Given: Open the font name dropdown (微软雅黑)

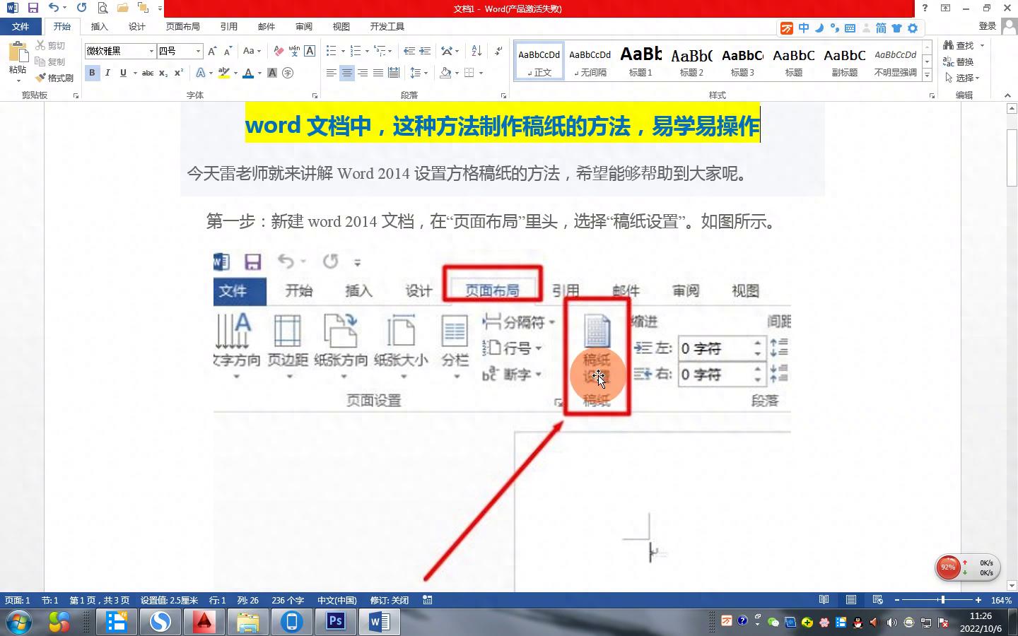Looking at the screenshot, I should 151,51.
